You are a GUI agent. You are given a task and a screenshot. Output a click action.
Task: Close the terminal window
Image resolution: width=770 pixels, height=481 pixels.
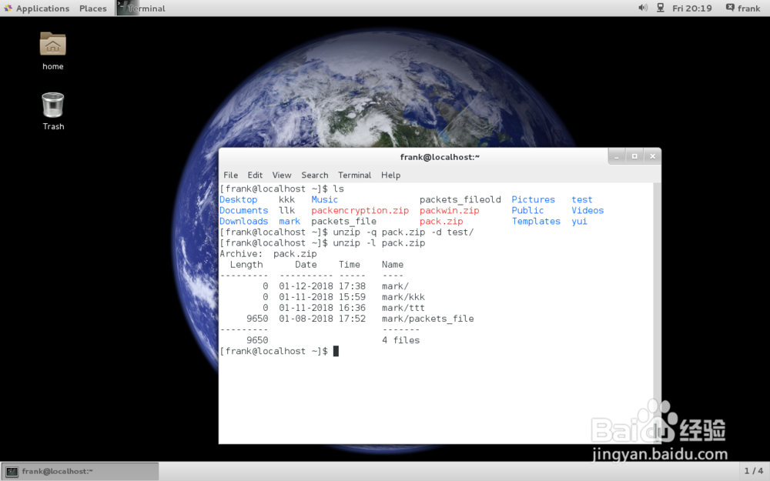pyautogui.click(x=653, y=156)
